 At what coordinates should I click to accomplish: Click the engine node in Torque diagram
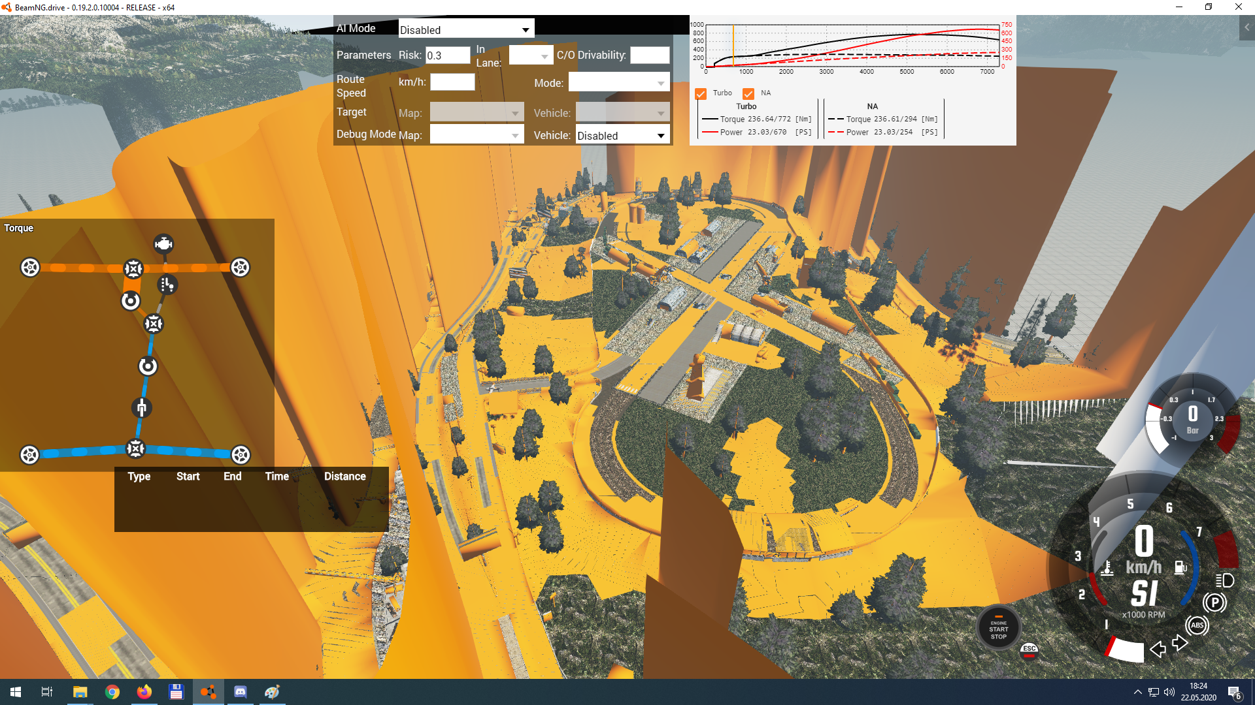[163, 244]
